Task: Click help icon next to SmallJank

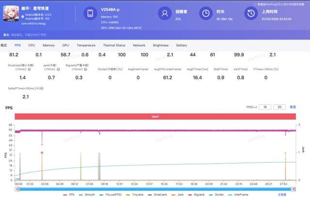Action: [x=30, y=69]
